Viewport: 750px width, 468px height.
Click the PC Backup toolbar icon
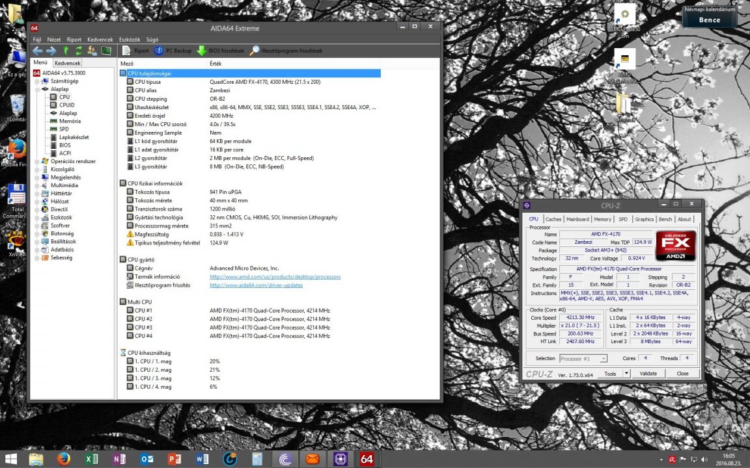[173, 51]
